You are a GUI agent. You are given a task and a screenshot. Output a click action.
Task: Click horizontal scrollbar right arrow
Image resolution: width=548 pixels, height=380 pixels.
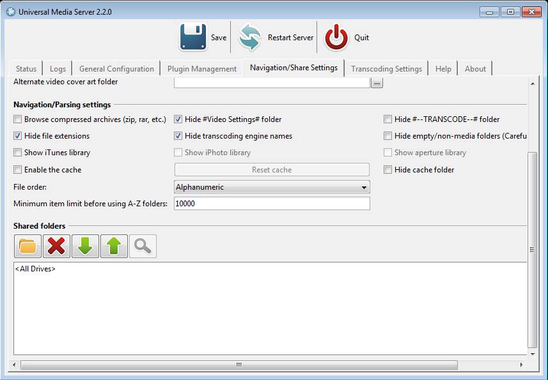[x=521, y=365]
